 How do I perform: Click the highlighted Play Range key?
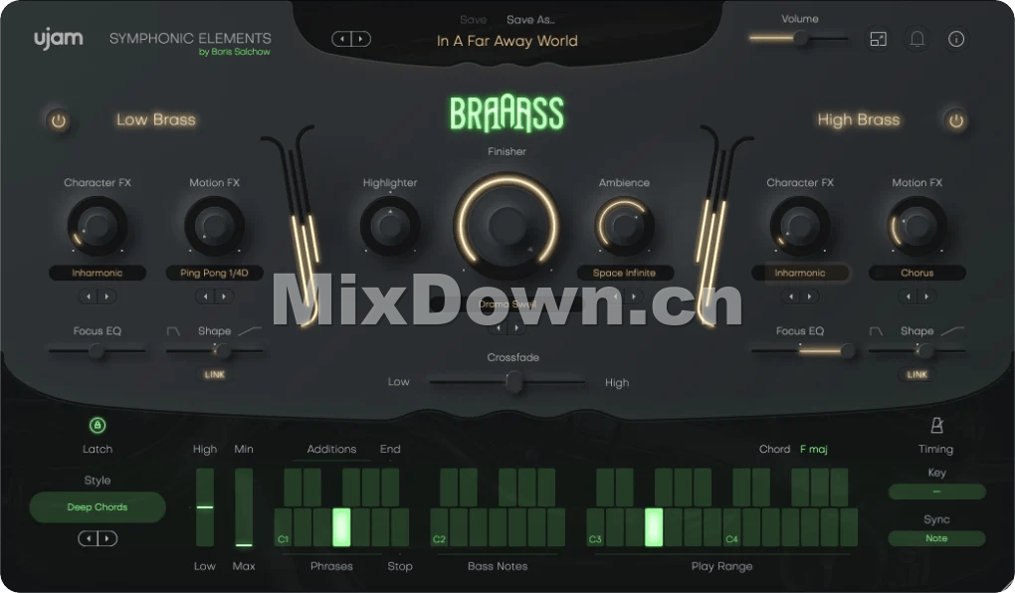pyautogui.click(x=653, y=527)
